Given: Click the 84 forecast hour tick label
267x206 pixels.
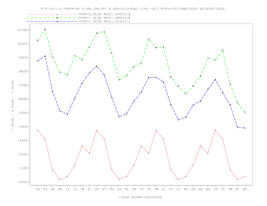Looking at the screenshot, I should [x=245, y=189].
